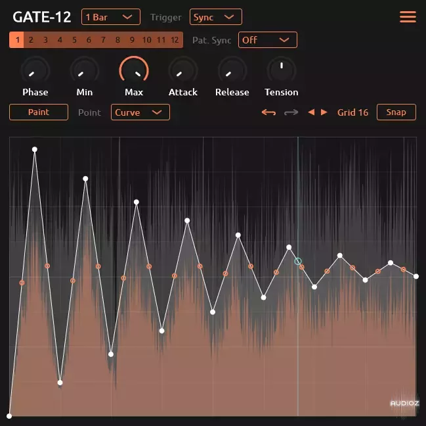This screenshot has width=426, height=426.
Task: Select the cyan-highlighted point at playhead
Action: 298,261
